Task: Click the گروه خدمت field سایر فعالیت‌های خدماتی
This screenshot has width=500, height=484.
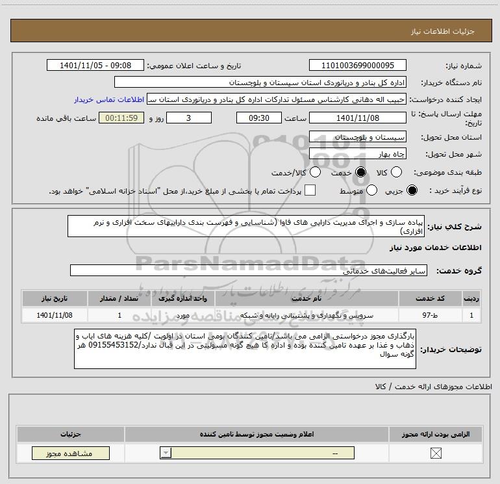Action: [249, 270]
